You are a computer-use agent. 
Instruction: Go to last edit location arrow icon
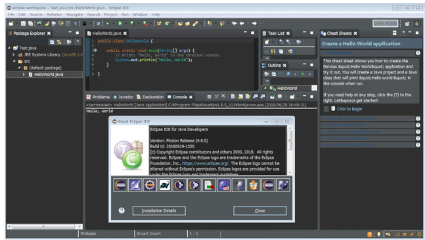pyautogui.click(x=235, y=24)
